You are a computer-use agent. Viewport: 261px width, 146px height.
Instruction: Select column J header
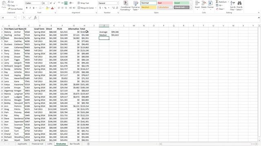pyautogui.click(x=104, y=26)
